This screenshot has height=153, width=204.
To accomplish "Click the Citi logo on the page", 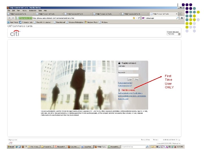I will click(x=15, y=33).
